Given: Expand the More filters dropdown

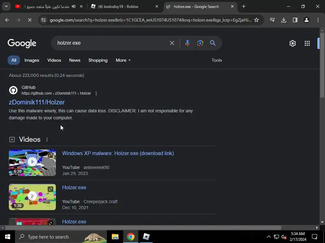Looking at the screenshot, I should coord(123,60).
